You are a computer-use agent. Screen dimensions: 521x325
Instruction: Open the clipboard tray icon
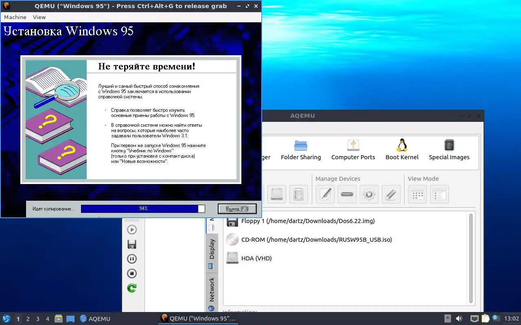(485, 319)
